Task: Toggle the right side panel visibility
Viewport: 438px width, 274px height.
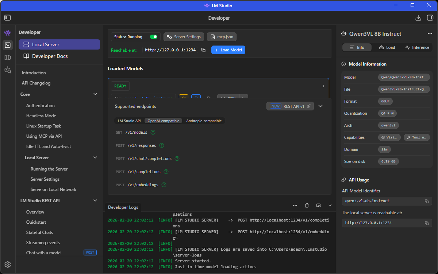Action: [x=430, y=18]
